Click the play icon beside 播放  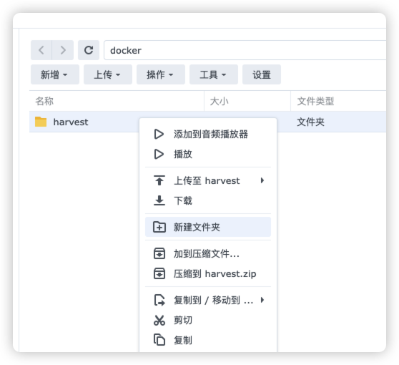pos(159,154)
